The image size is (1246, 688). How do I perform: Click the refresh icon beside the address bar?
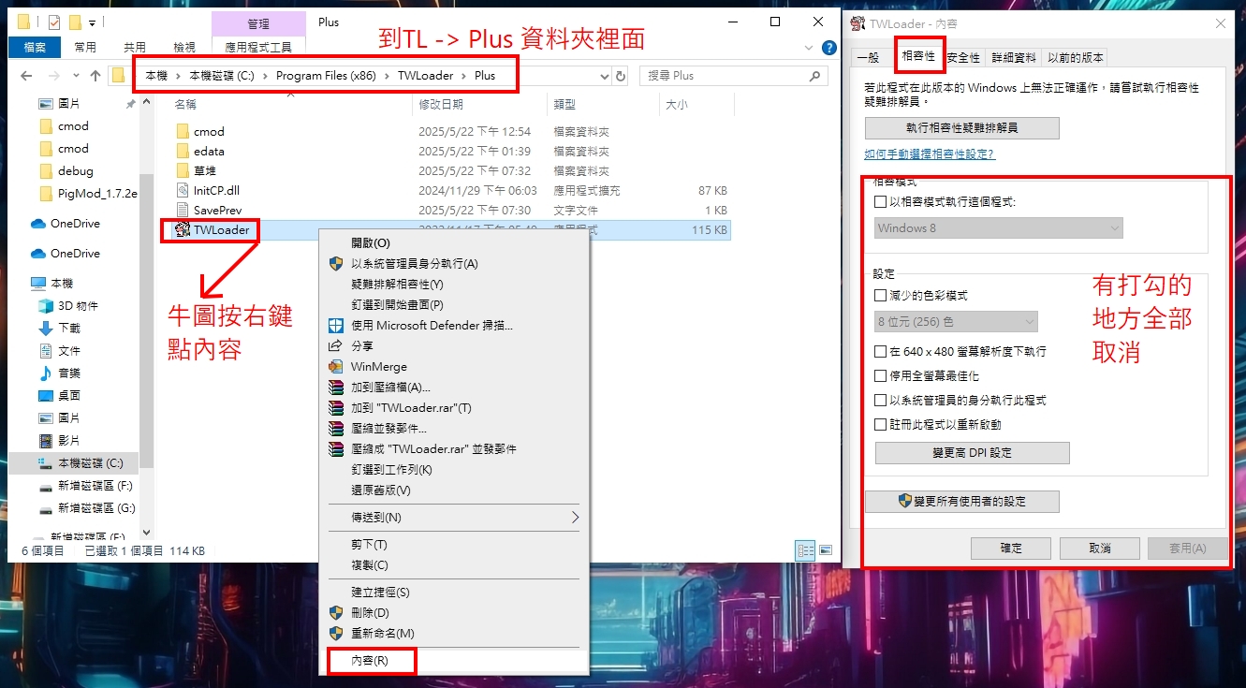(621, 76)
